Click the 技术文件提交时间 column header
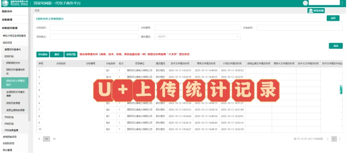 coord(180,63)
